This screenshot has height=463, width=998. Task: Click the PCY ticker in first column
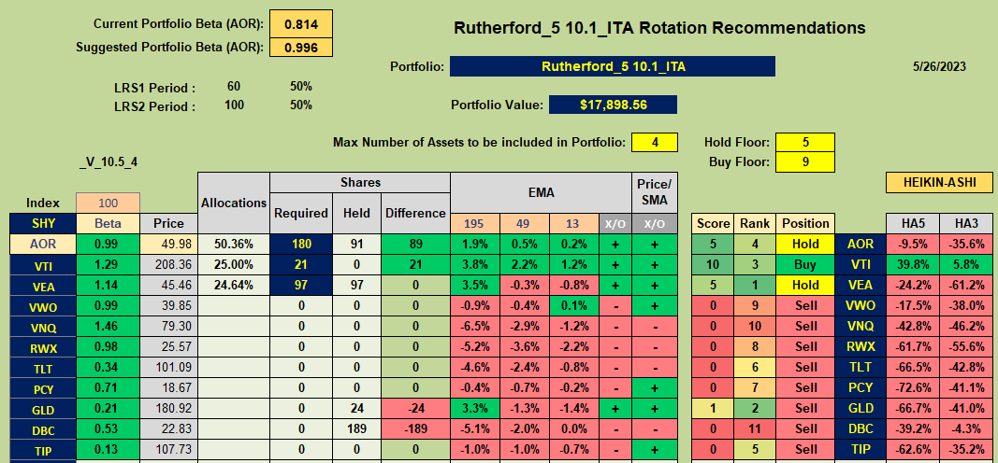coord(43,388)
